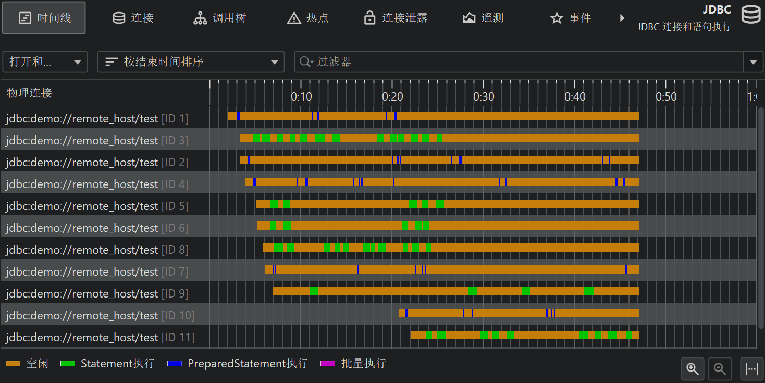Expand the filter history dropdown arrow
This screenshot has width=765, height=383.
pyautogui.click(x=752, y=62)
